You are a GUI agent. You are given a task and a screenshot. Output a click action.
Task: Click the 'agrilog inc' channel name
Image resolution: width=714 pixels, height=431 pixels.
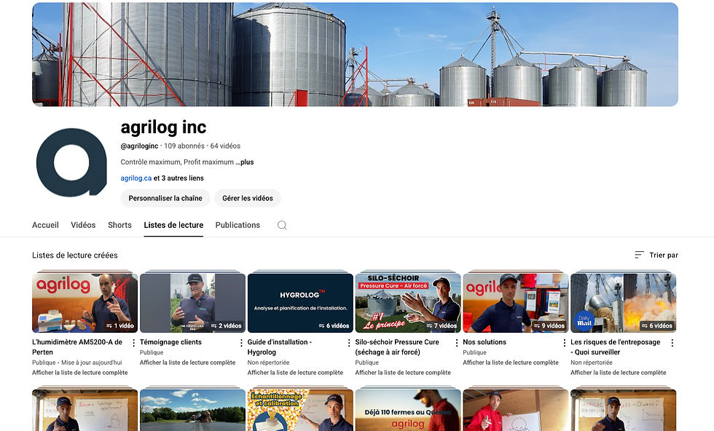(163, 127)
